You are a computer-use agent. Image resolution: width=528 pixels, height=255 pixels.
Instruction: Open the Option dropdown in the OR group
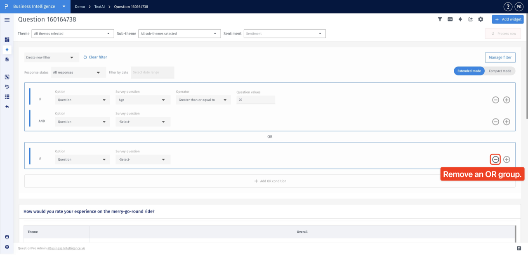point(82,159)
